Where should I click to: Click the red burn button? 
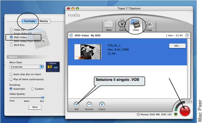coord(185,111)
